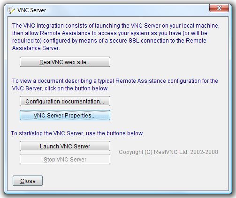The width and height of the screenshot is (236, 198).
Task: Open the RealVNC web site
Action: coord(65,62)
